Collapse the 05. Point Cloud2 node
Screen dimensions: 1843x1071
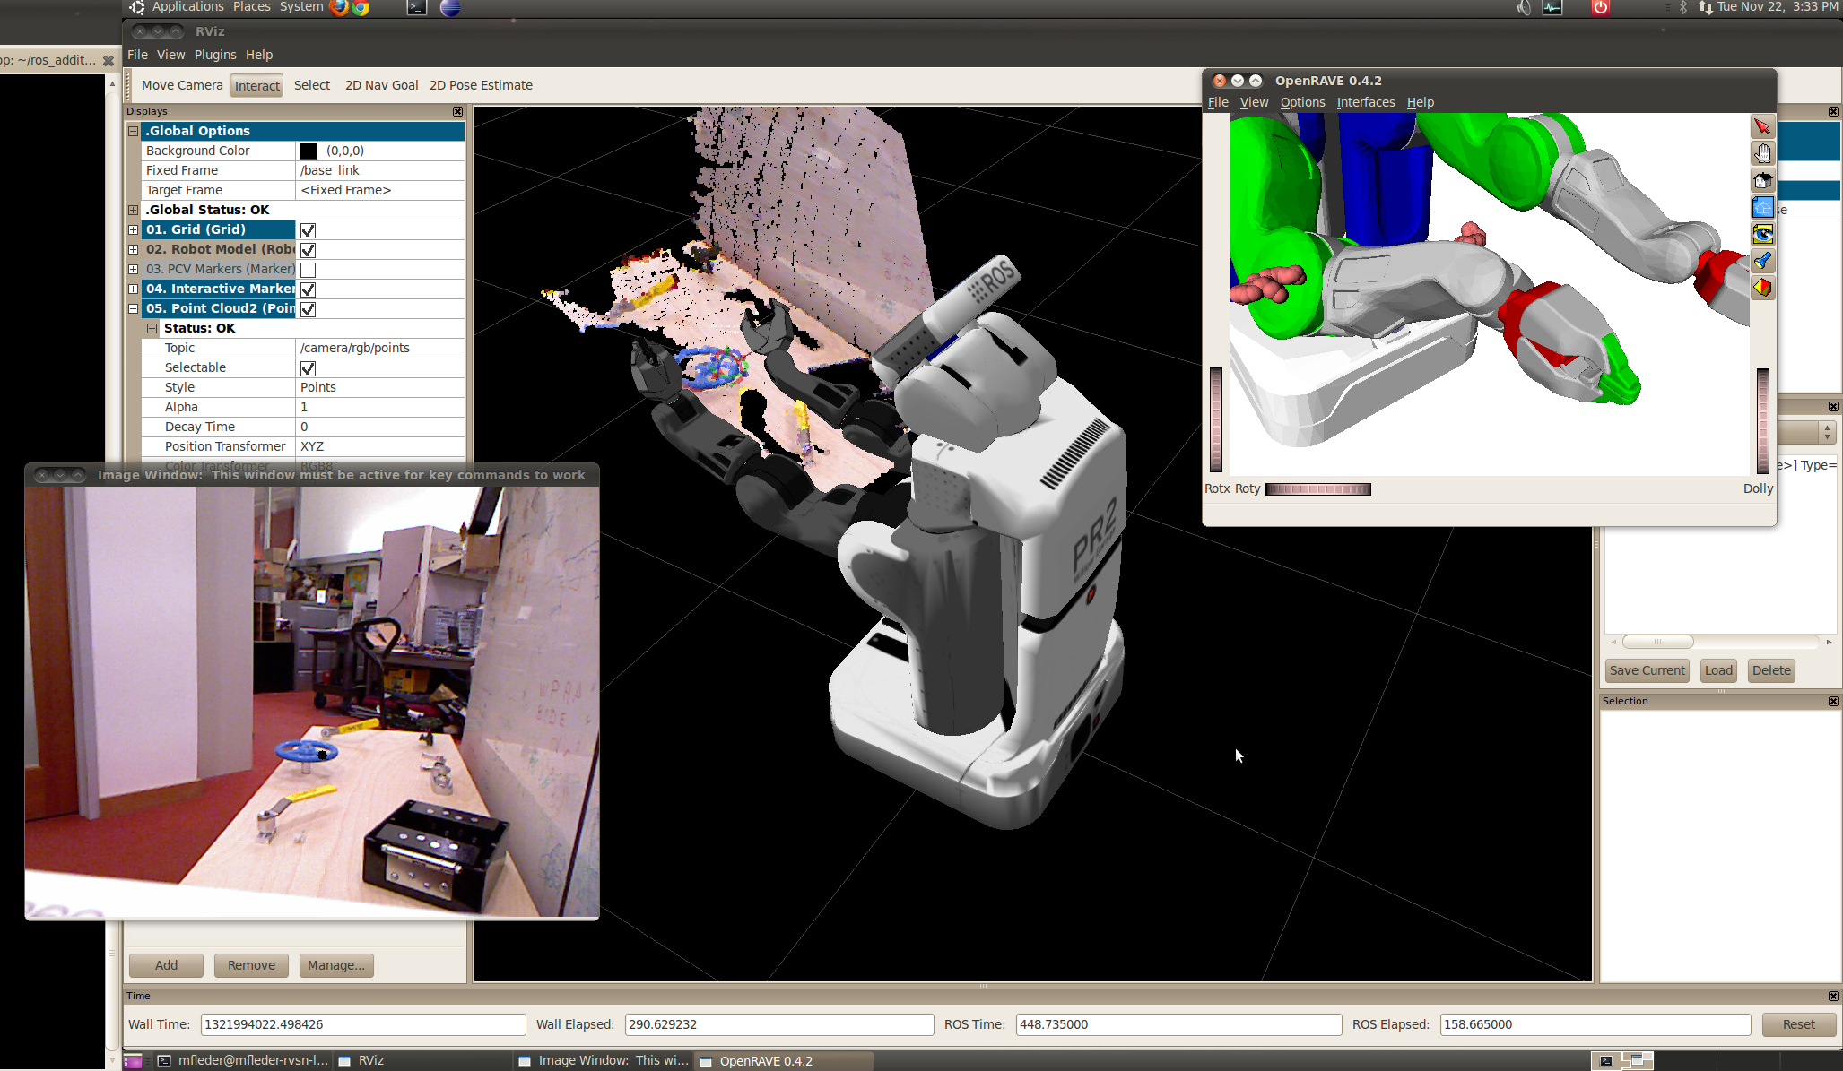tap(133, 308)
